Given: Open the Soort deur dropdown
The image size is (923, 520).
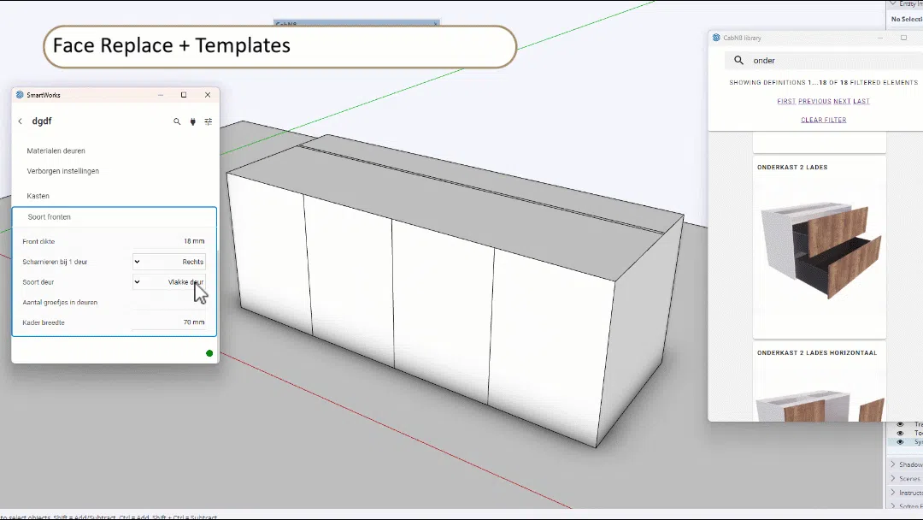Looking at the screenshot, I should [x=169, y=282].
